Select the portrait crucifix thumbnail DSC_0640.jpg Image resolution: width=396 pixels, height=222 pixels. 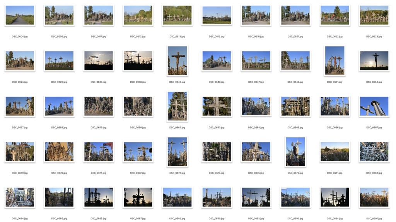177,61
